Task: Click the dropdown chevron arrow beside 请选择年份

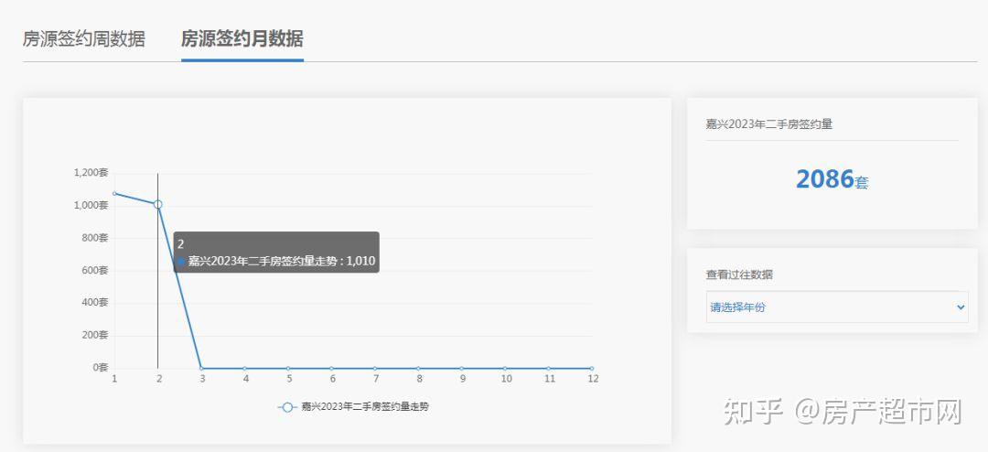Action: 961,307
